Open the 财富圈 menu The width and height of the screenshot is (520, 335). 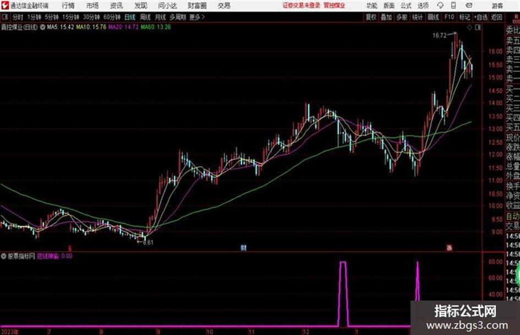(x=197, y=6)
